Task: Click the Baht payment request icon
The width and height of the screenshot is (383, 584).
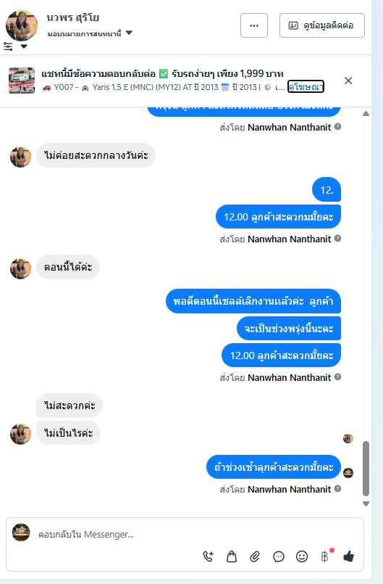Action: [x=325, y=556]
